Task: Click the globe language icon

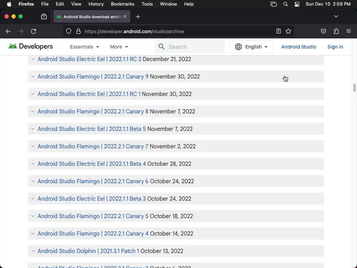Action: pos(238,47)
